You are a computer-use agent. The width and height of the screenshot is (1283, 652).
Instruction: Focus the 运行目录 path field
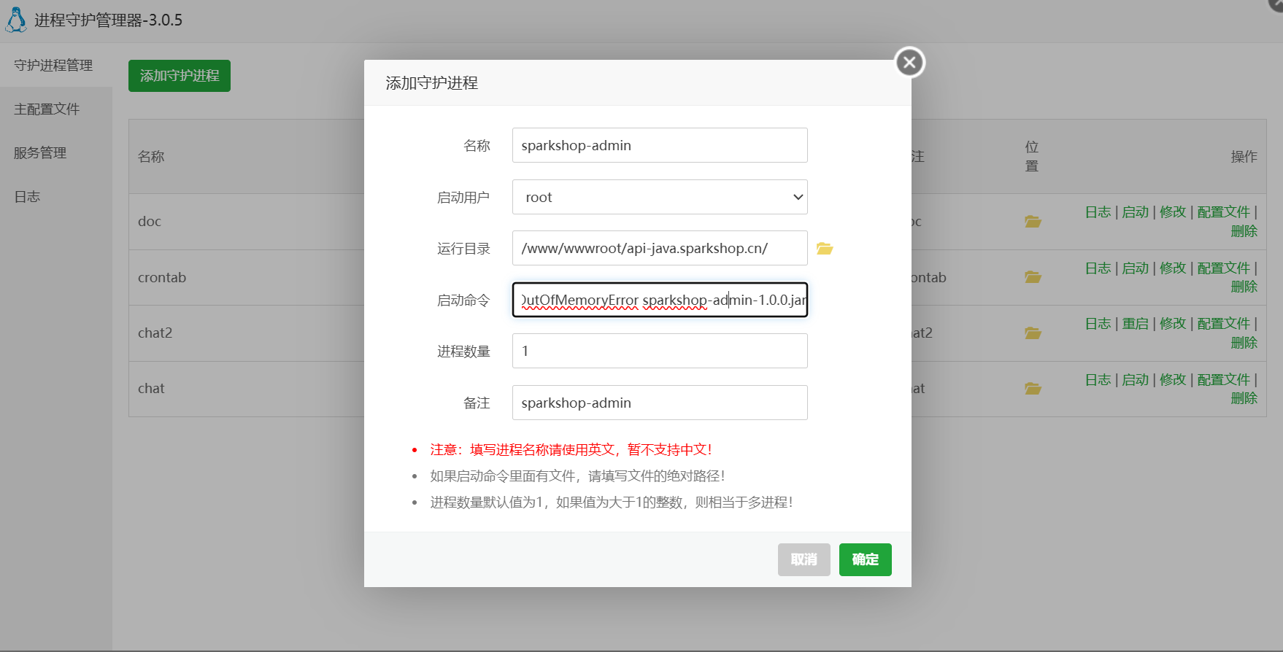pyautogui.click(x=660, y=248)
